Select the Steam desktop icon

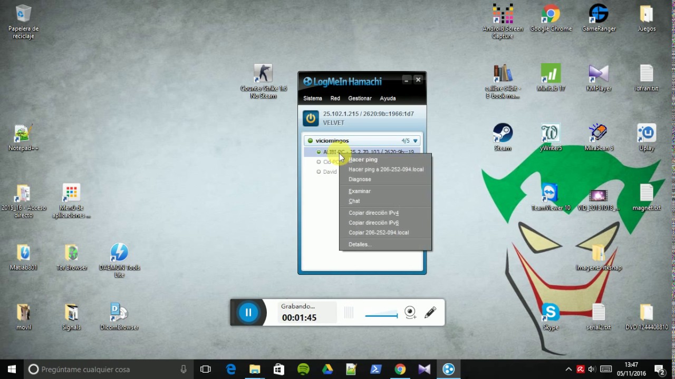tap(503, 137)
